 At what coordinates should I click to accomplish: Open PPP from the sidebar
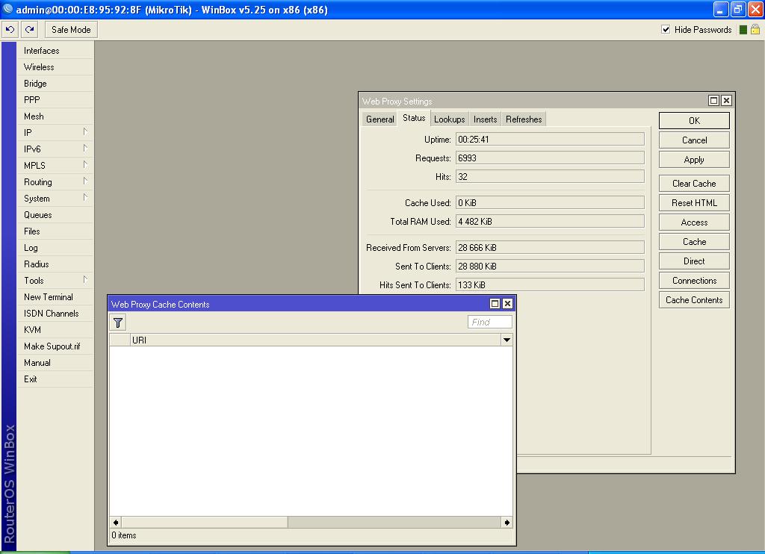[55, 100]
